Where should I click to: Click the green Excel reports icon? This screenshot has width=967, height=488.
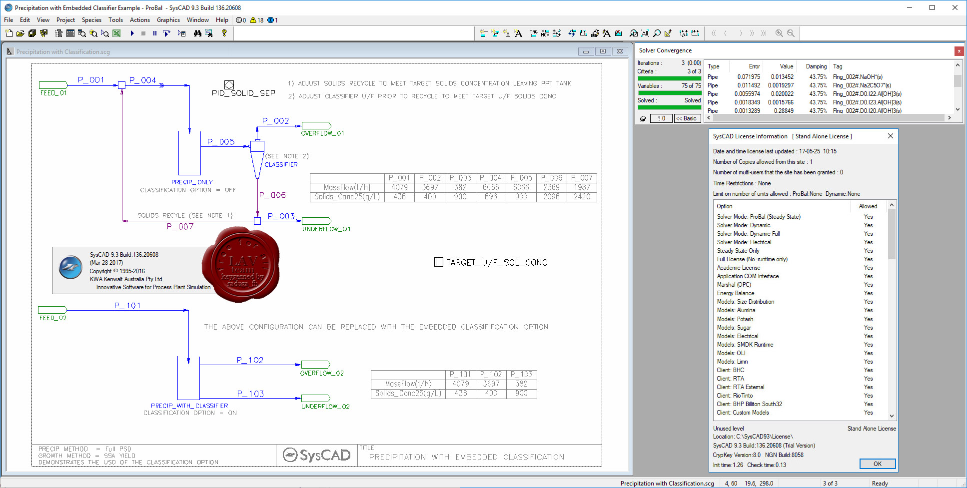pyautogui.click(x=116, y=33)
